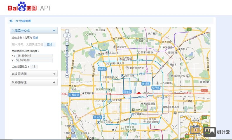This screenshot has height=140, width=232.
Task: Pan the map up with the north arrow
Action: pos(67,31)
